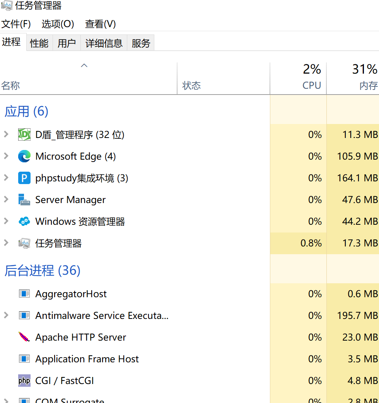379x403 pixels.
Task: Expand the D盾_管理程序 process group
Action: click(6, 134)
